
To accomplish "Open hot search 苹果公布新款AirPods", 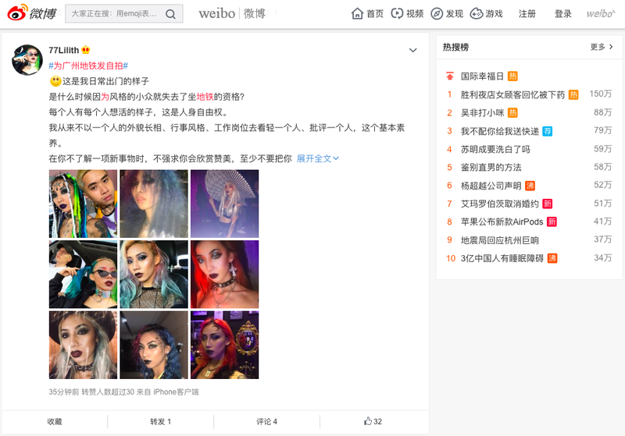I will tap(502, 222).
